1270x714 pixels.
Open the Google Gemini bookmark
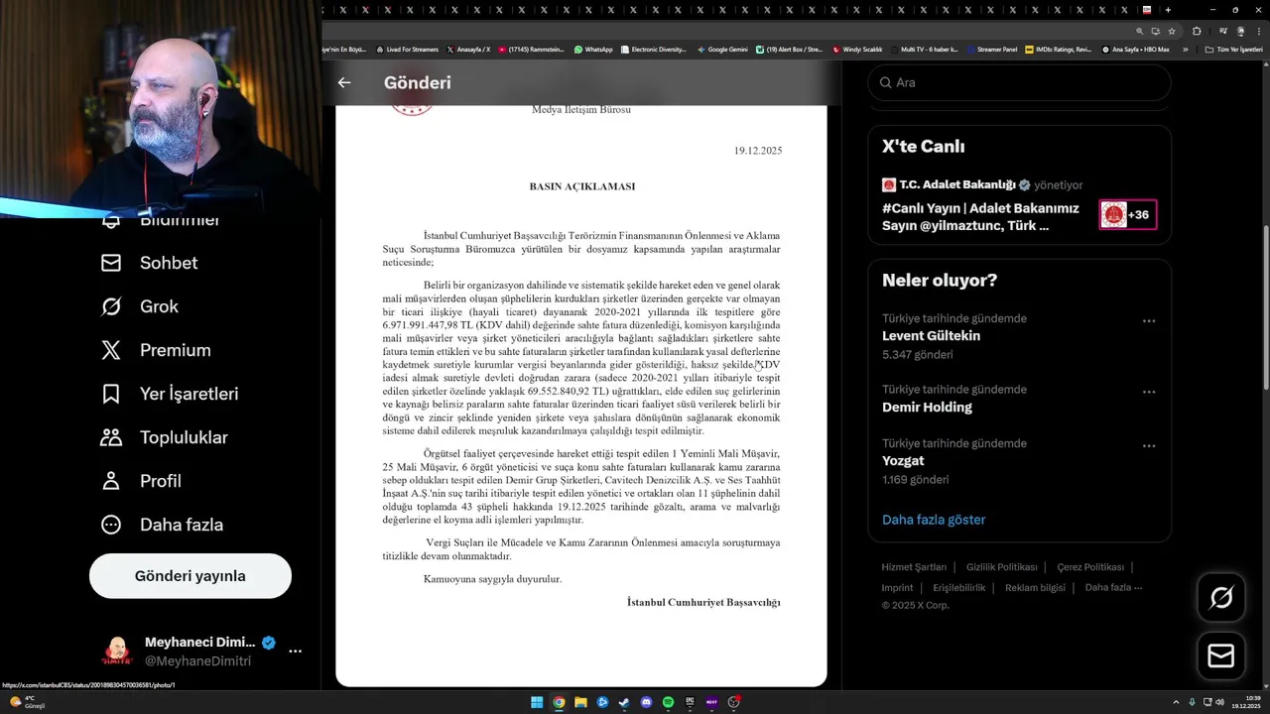[x=723, y=49]
